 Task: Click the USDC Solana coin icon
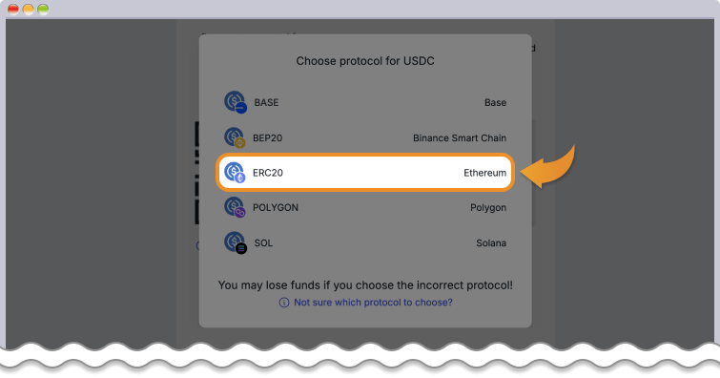point(236,242)
